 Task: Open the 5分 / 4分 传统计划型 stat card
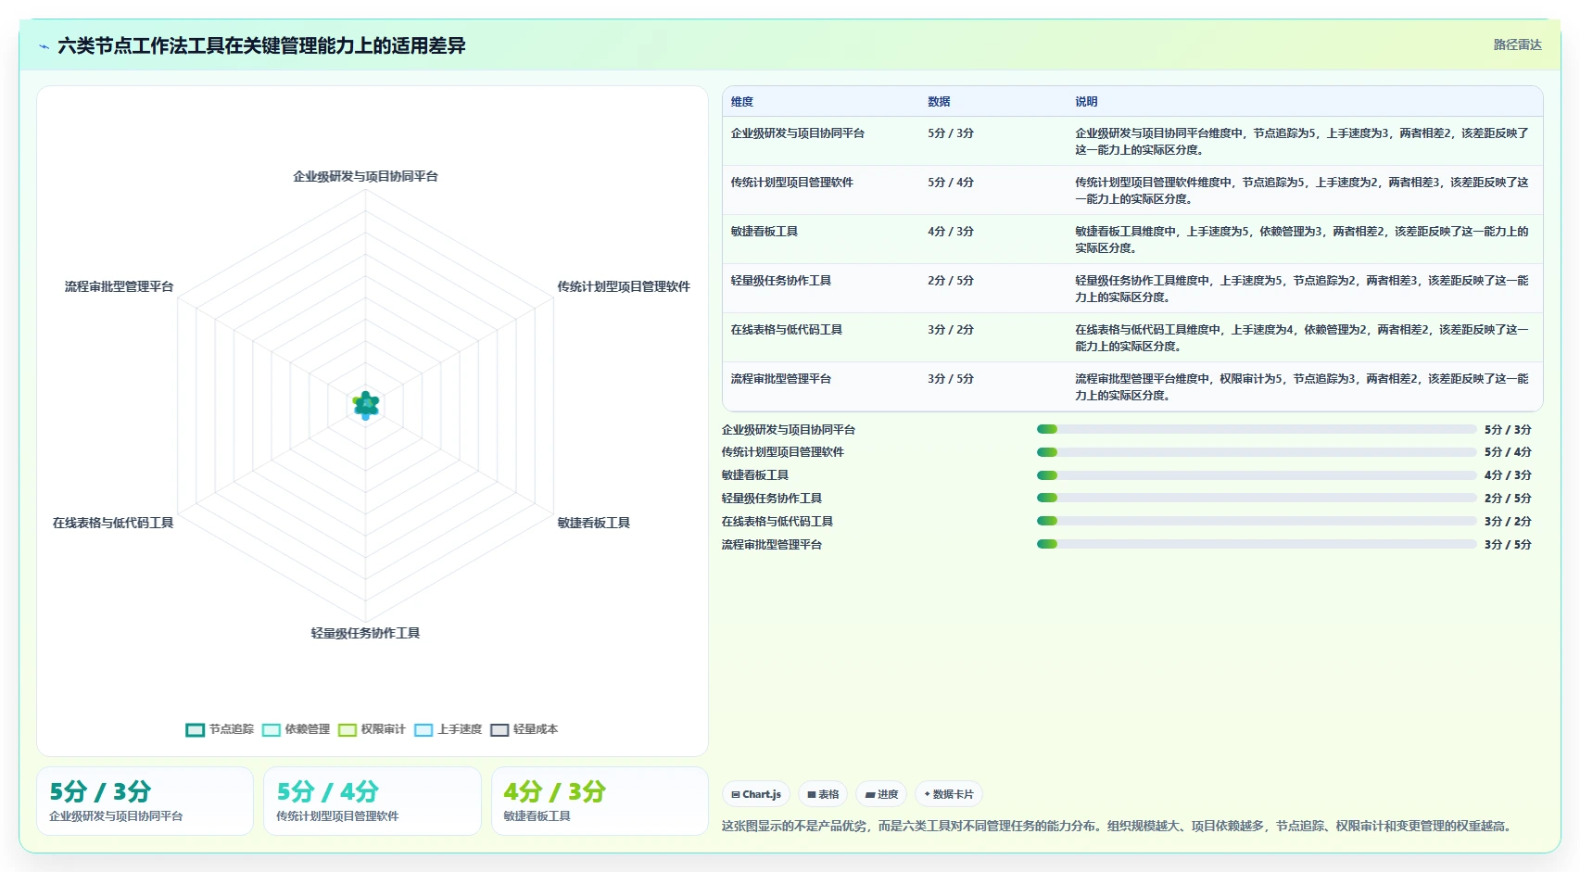[372, 801]
